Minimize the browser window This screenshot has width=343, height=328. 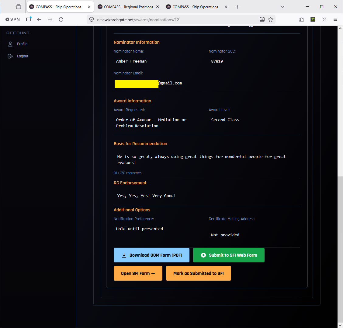307,7
